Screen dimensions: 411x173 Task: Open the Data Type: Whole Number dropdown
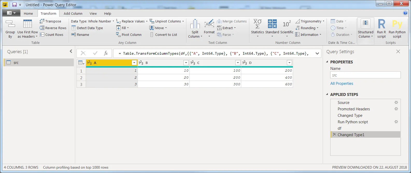[93, 21]
